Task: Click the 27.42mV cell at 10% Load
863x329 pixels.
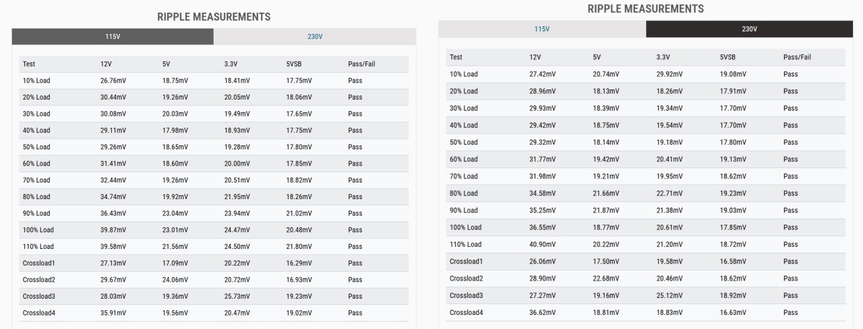Action: [x=542, y=74]
